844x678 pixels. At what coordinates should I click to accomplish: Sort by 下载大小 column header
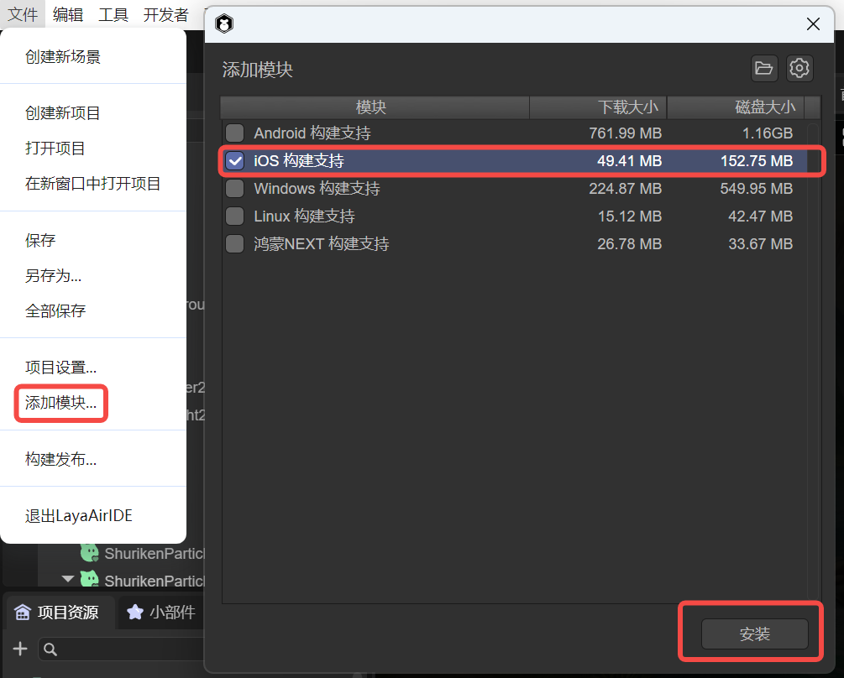coord(598,107)
